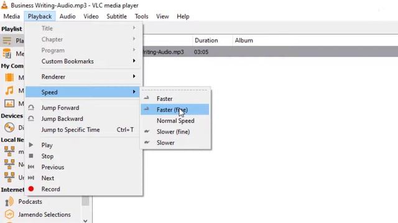Click the My Music note icon

pos(9,90)
